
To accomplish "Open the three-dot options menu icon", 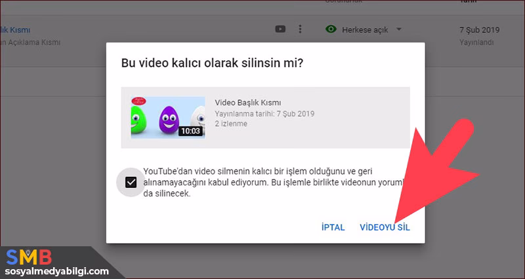I will pyautogui.click(x=300, y=29).
